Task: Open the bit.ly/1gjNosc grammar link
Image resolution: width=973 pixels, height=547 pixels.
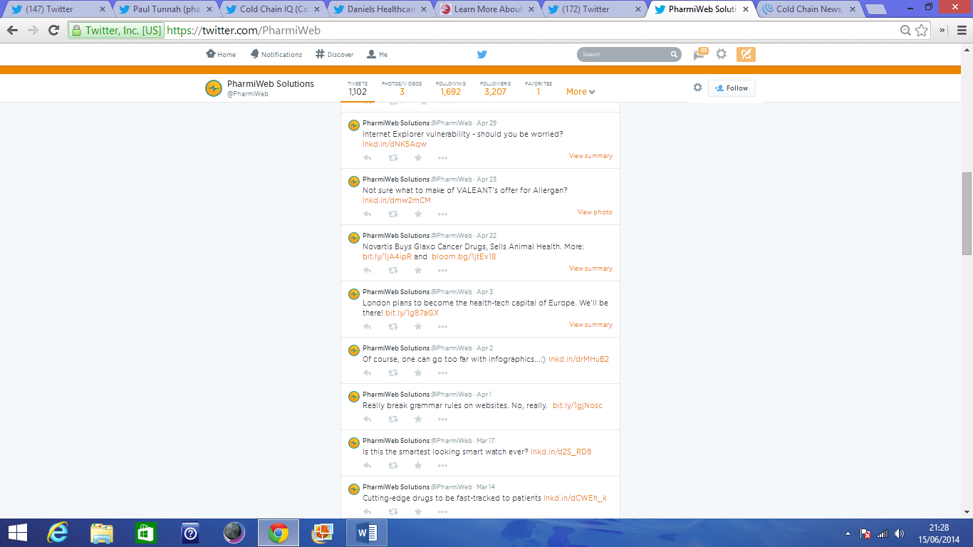Action: coord(578,405)
